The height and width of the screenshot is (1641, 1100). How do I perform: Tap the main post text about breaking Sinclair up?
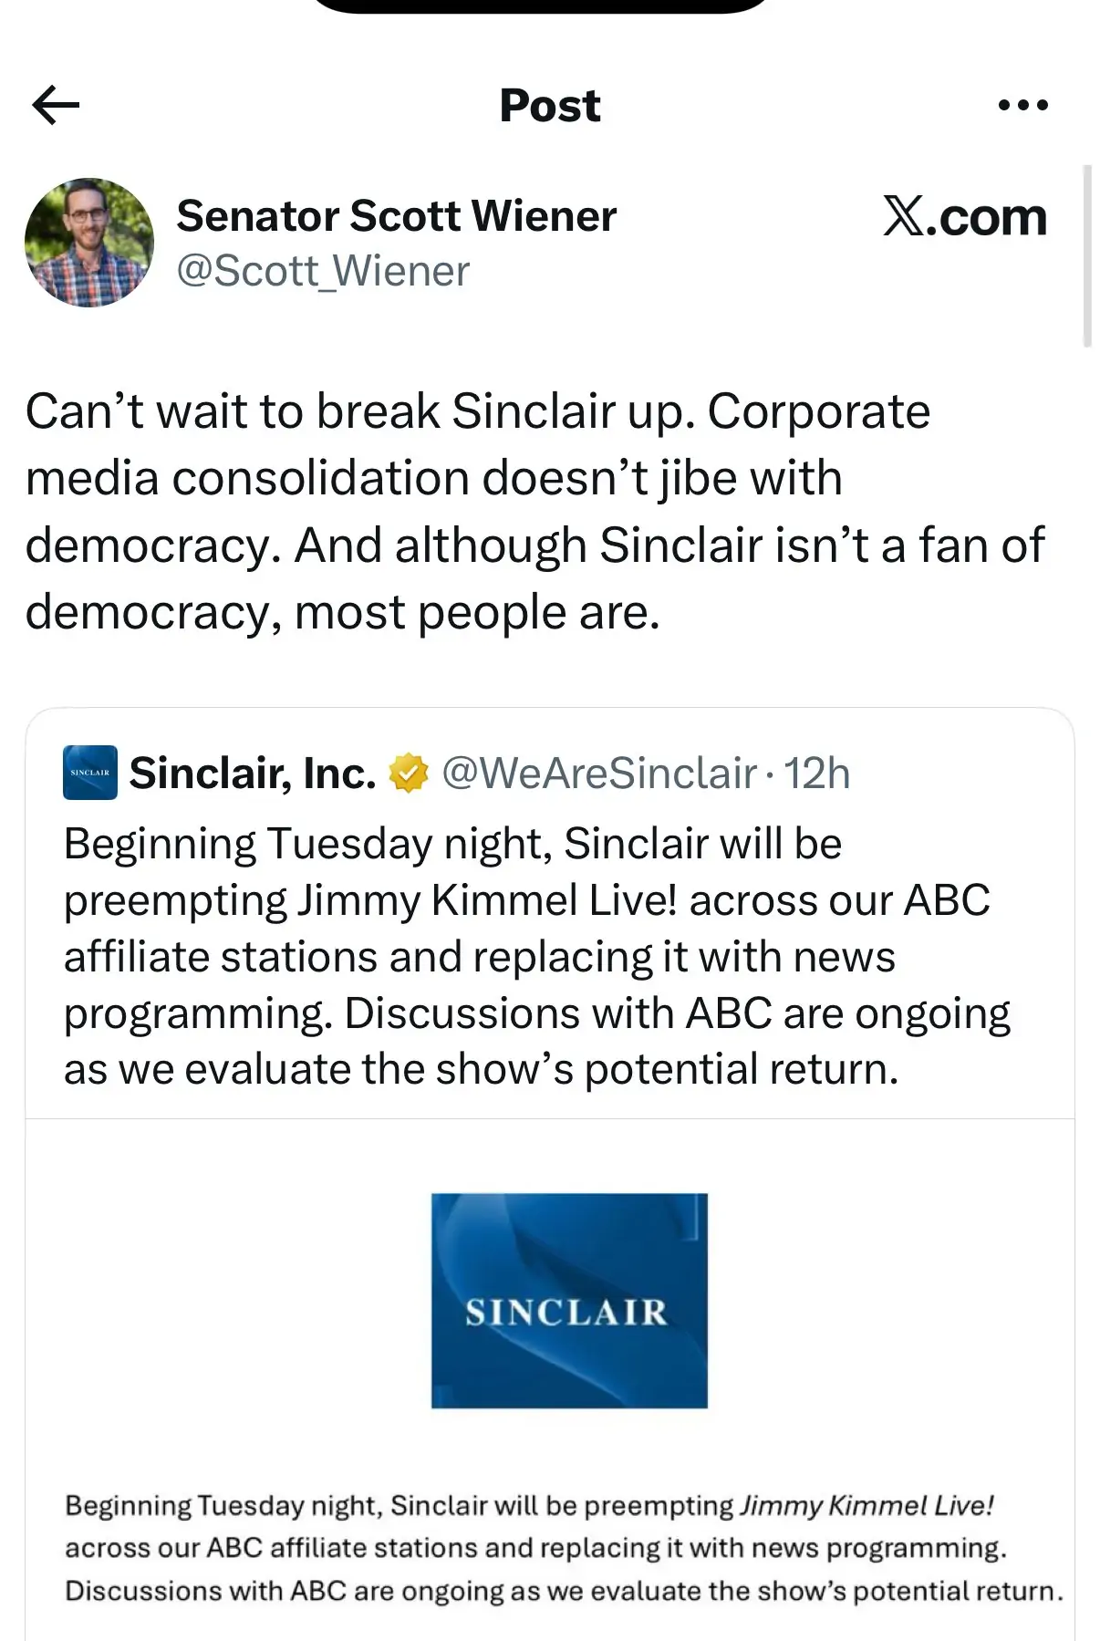coord(534,511)
